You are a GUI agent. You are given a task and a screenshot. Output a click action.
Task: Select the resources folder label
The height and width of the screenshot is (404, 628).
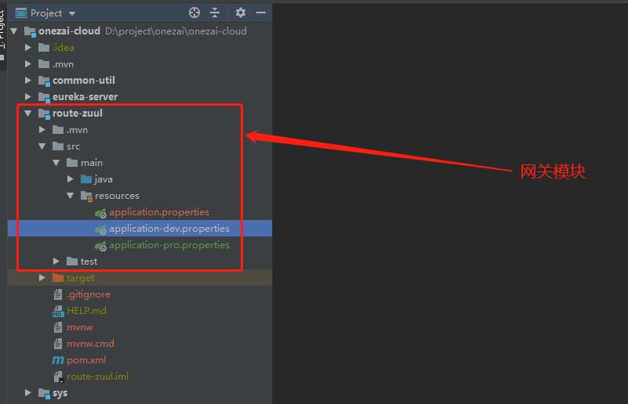pos(117,196)
